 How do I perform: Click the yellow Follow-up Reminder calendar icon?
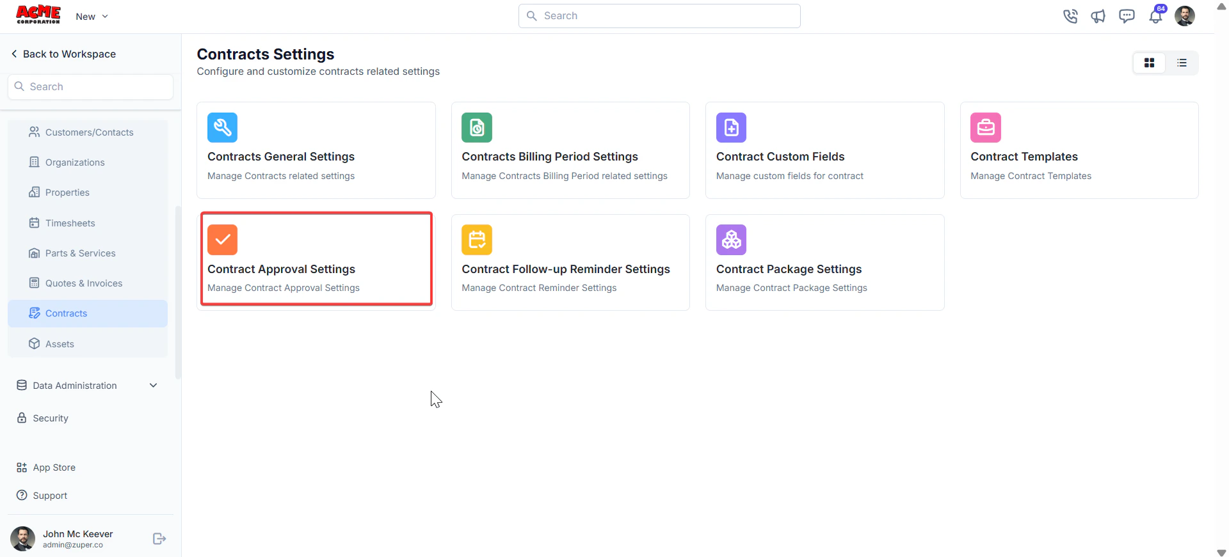point(477,240)
